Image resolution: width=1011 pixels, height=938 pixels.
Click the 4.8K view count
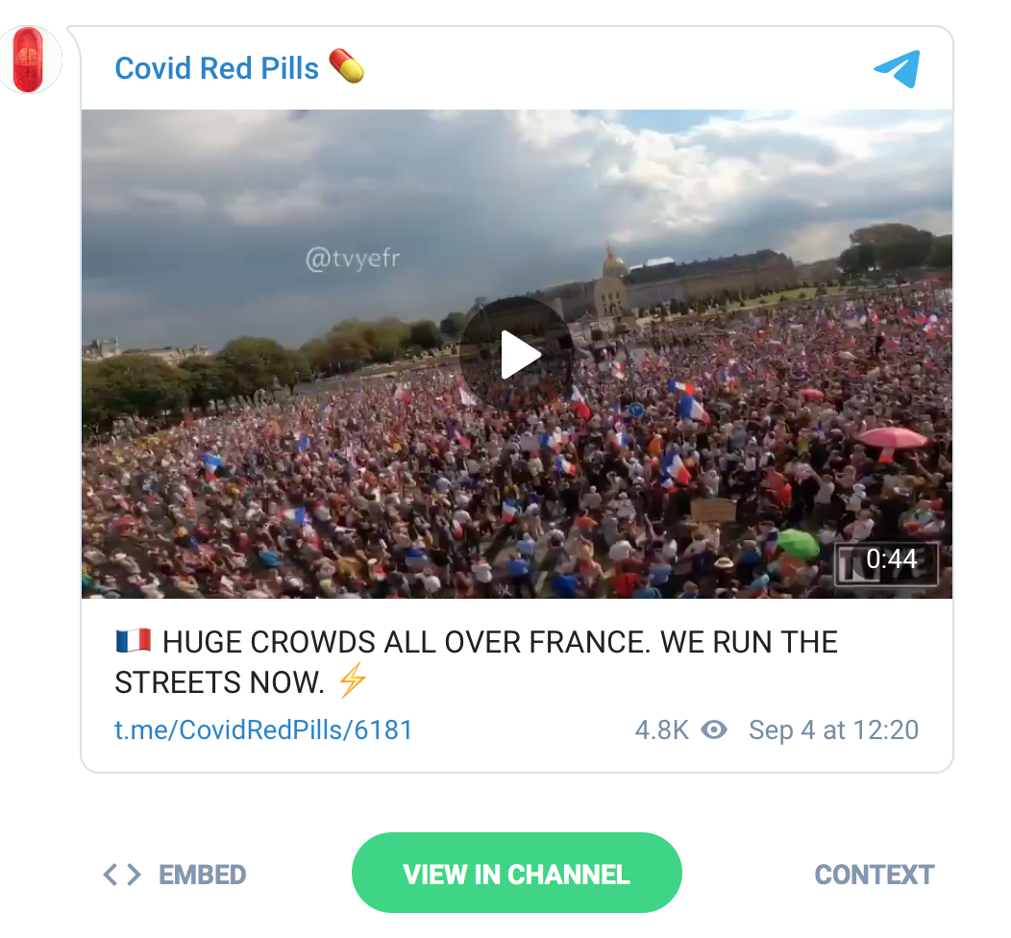click(661, 729)
